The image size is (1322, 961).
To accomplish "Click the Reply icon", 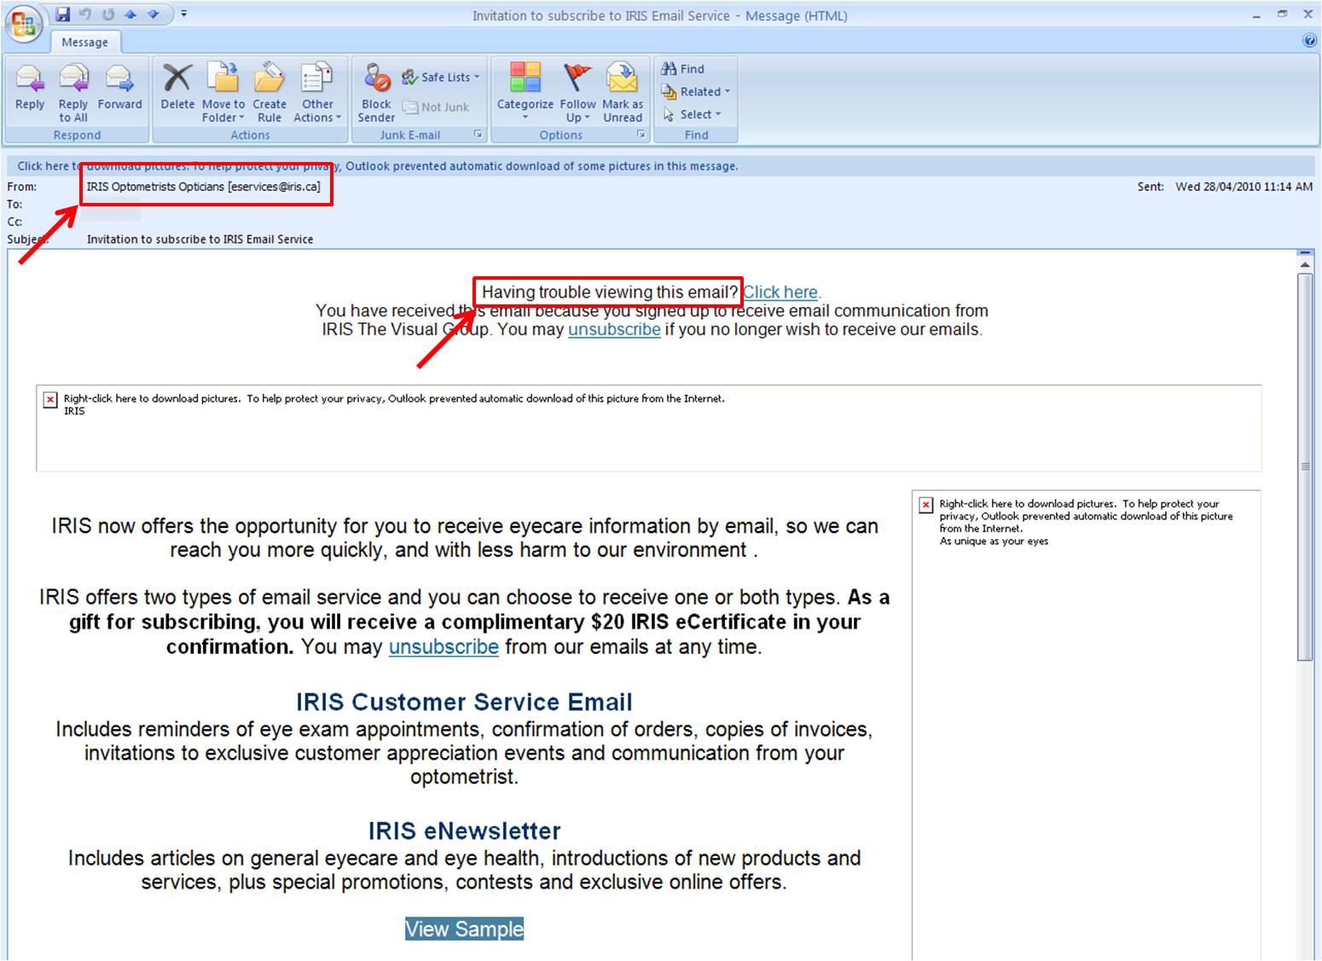I will 30,86.
